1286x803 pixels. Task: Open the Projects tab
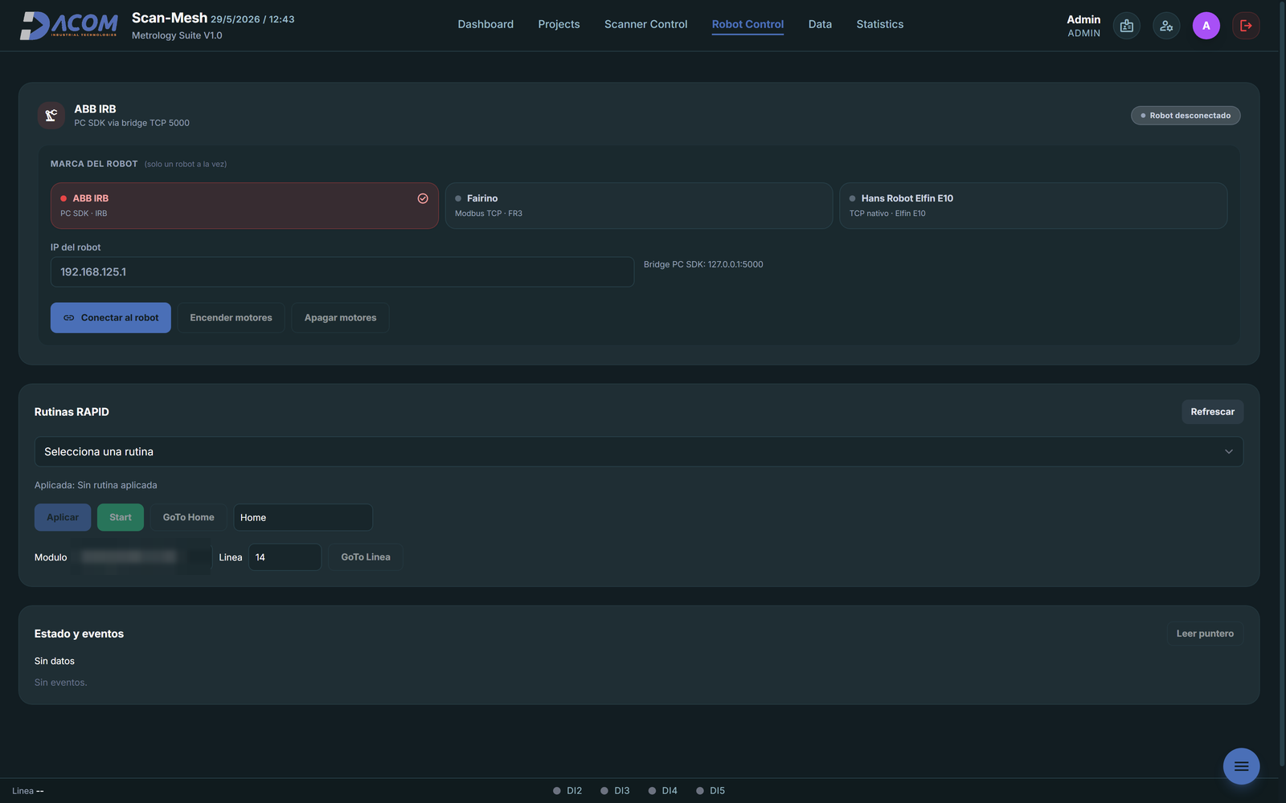[x=559, y=24]
